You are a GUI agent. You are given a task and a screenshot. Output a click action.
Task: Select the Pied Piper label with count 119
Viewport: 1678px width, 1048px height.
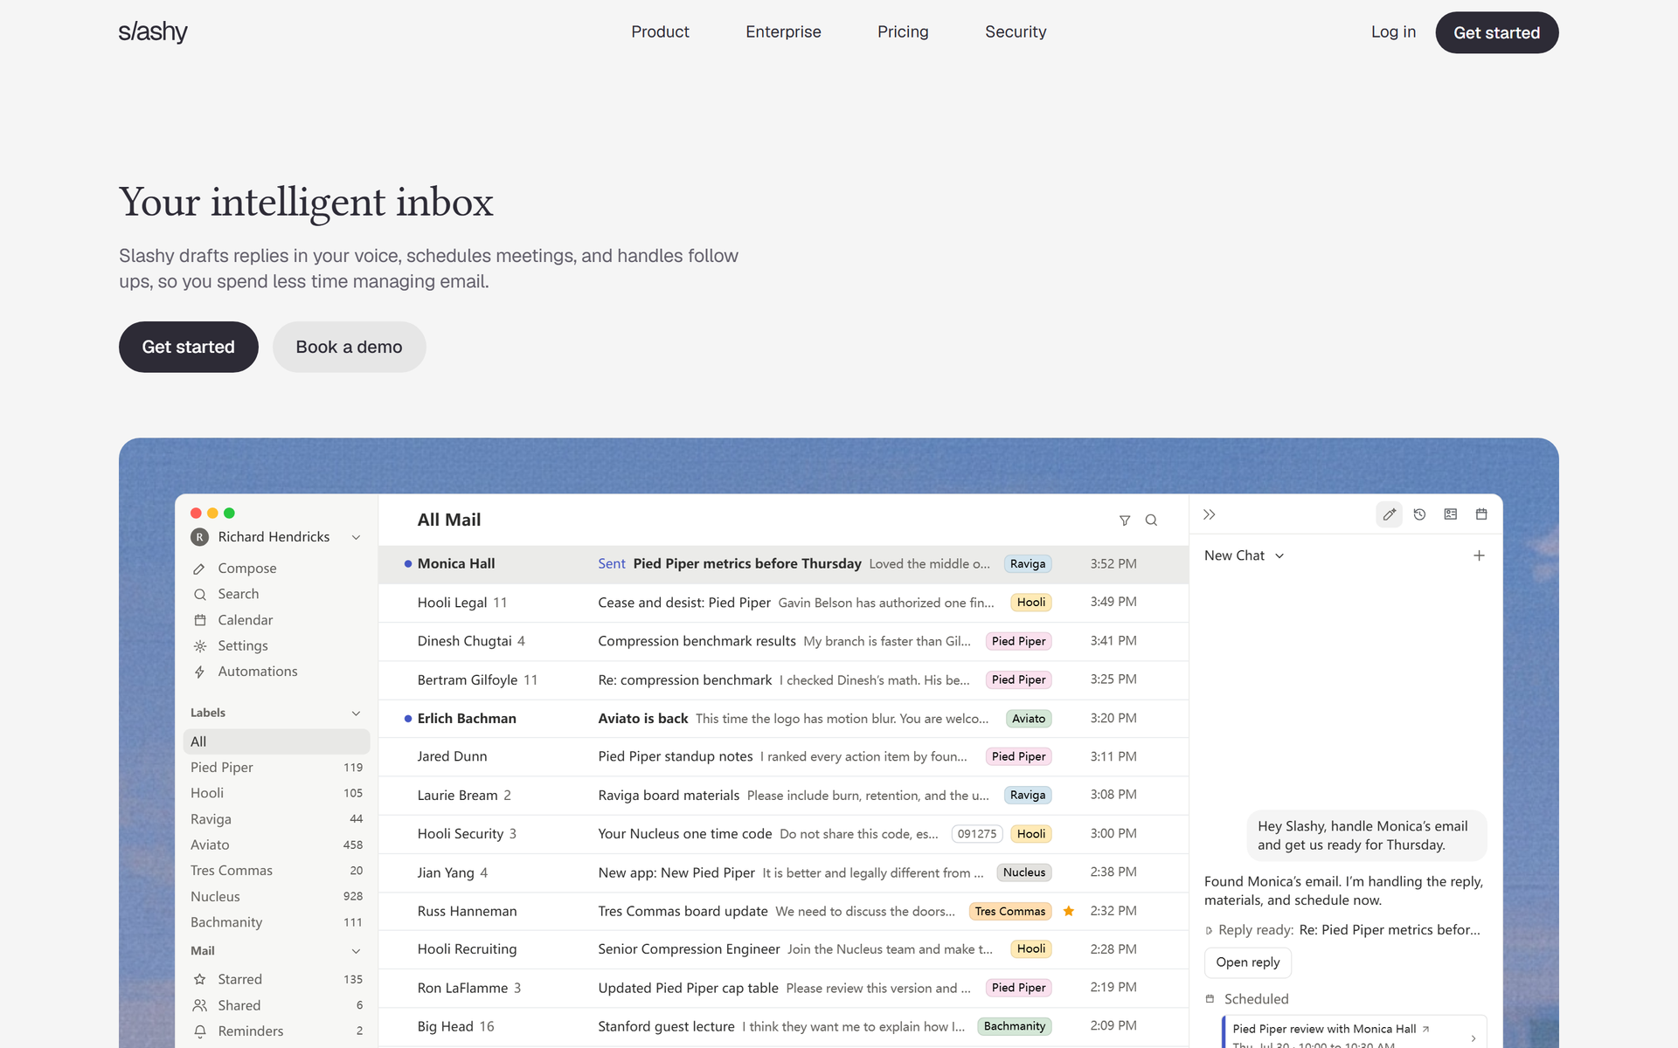click(x=276, y=768)
